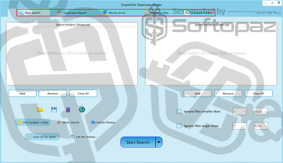Select File Content + Size search mode
The image size is (283, 163).
pyautogui.click(x=33, y=122)
